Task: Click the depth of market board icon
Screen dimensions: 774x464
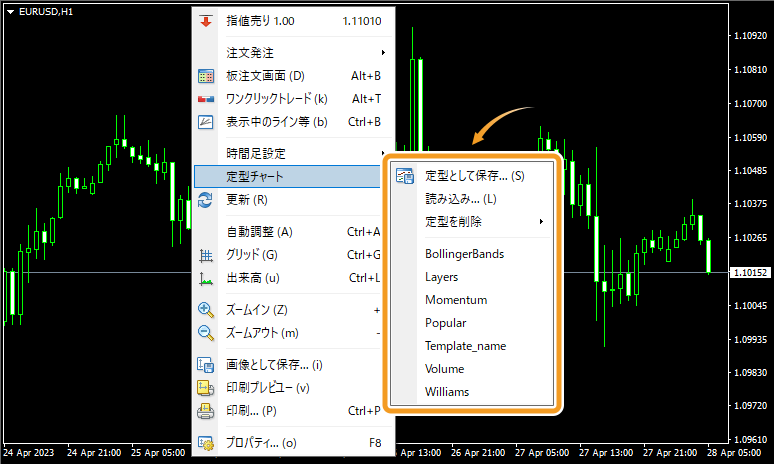Action: (x=205, y=76)
